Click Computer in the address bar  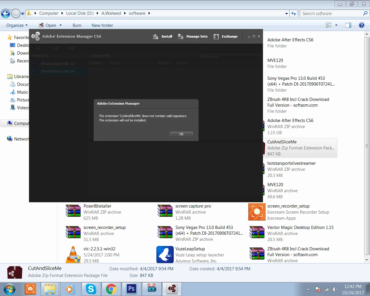[x=49, y=13]
